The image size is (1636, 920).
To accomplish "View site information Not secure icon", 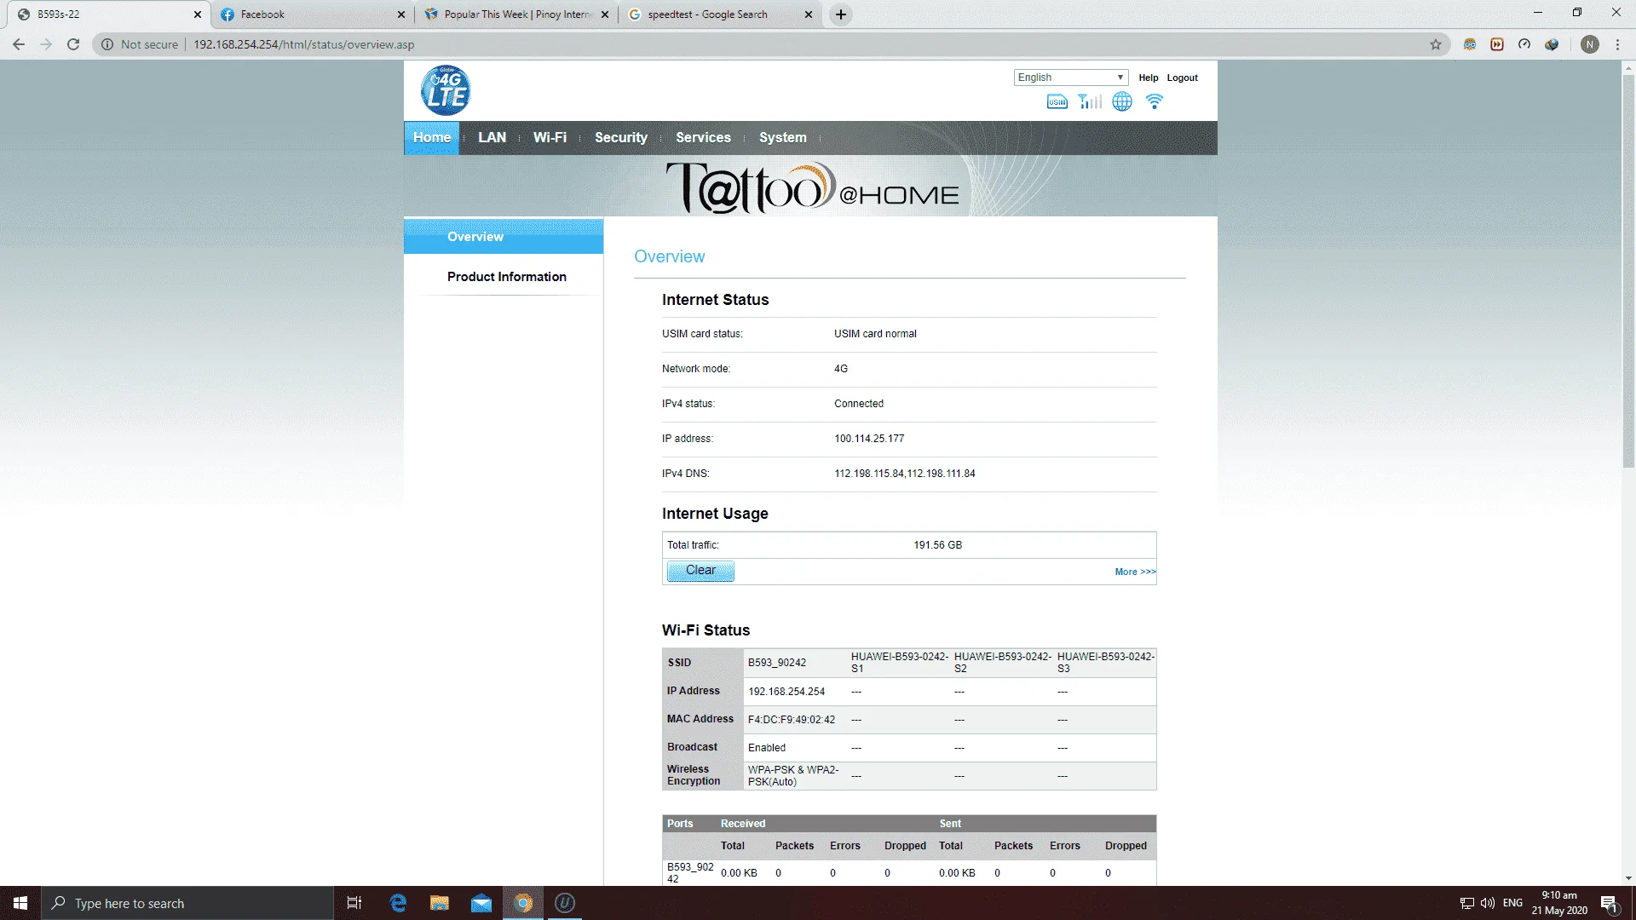I will 107,44.
